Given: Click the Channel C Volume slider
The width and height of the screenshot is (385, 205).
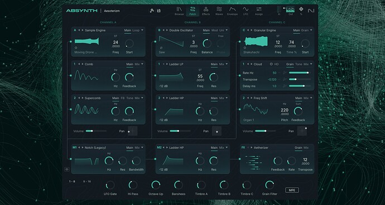Looking at the screenshot, I should [x=266, y=131].
